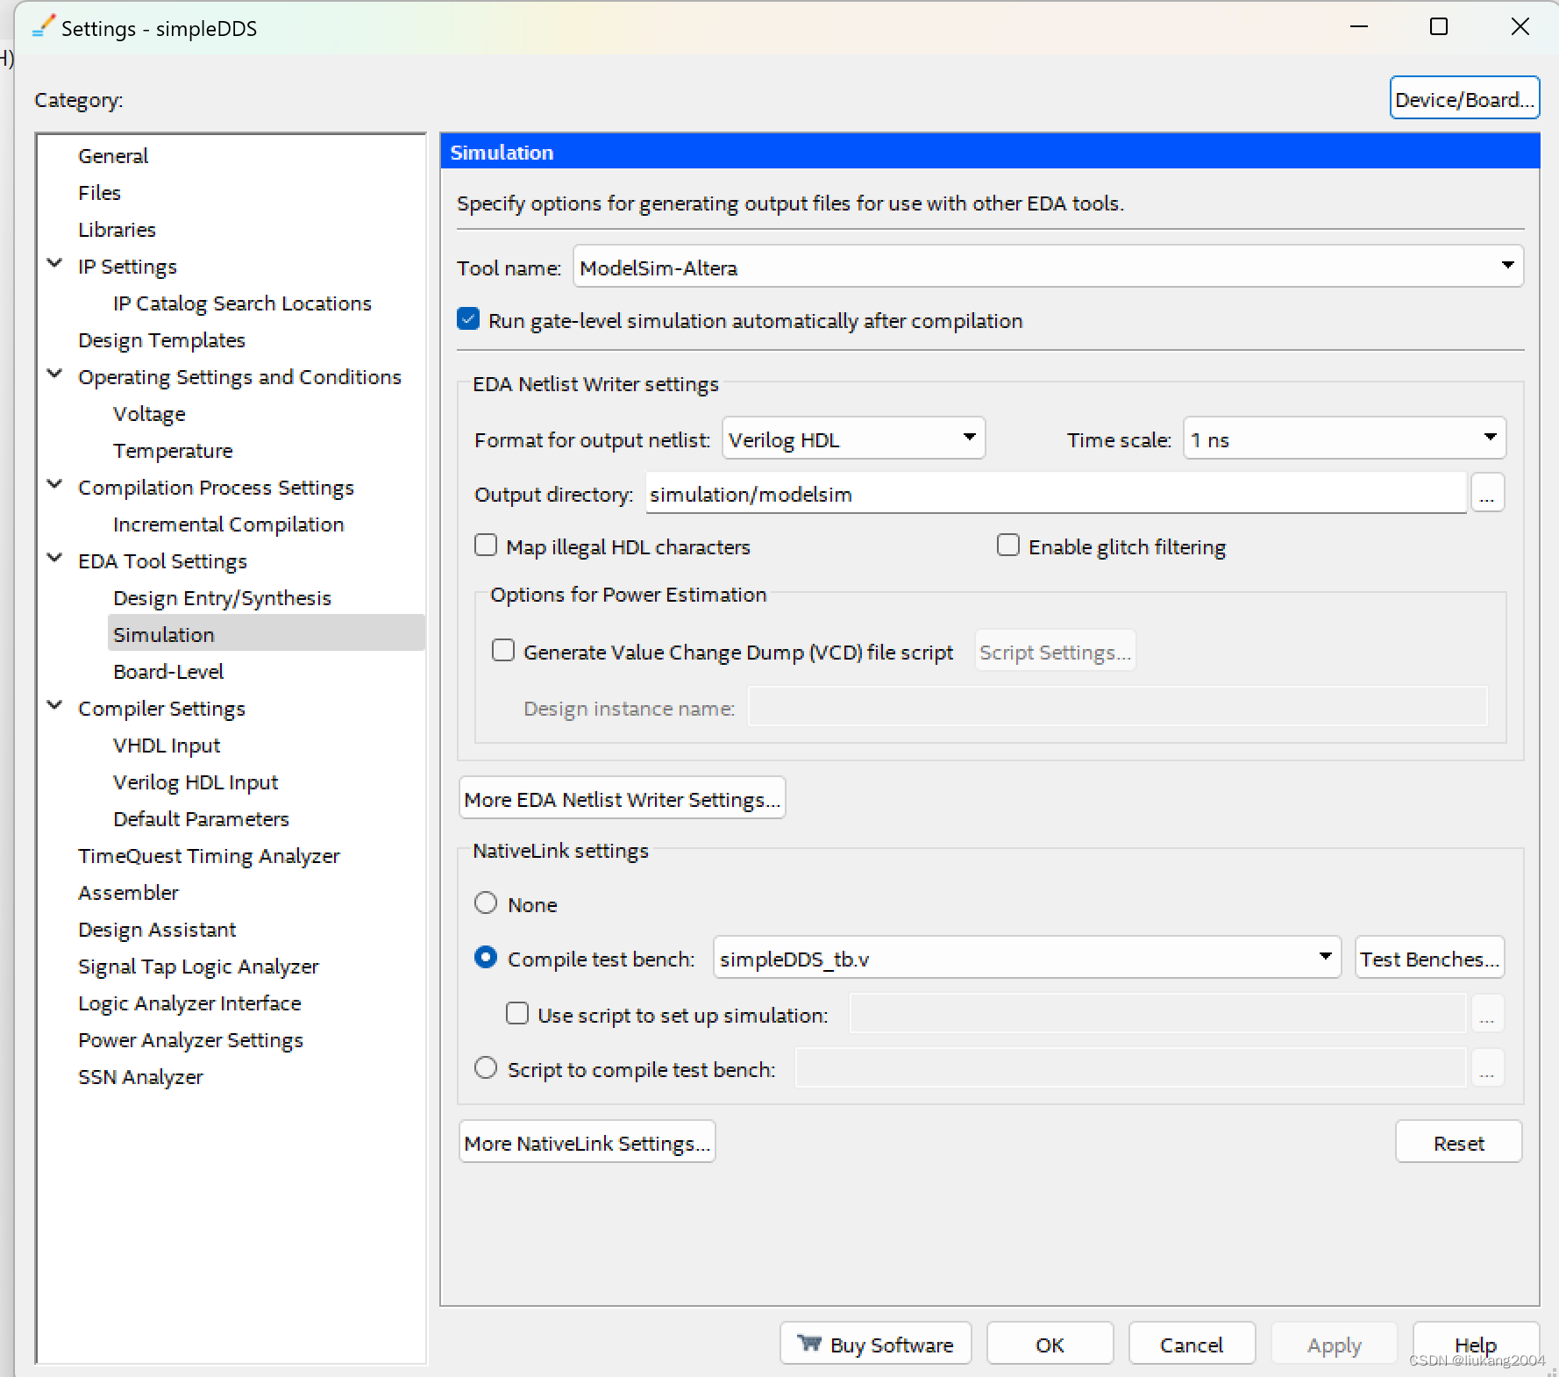Click the Output directory text field
The image size is (1559, 1377).
point(1056,493)
